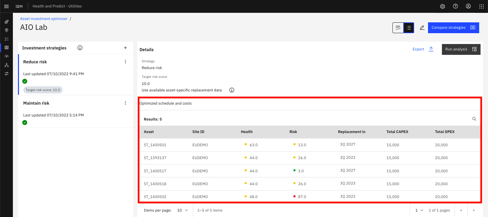Image resolution: width=488 pixels, height=217 pixels.
Task: Open the location pin icon in sidebar
Action: pos(6,30)
